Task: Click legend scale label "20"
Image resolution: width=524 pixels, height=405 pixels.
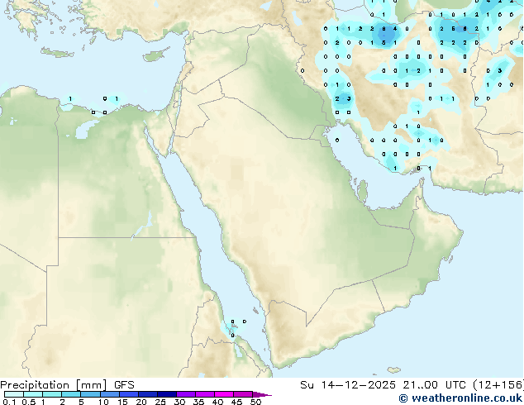Action: (x=141, y=402)
